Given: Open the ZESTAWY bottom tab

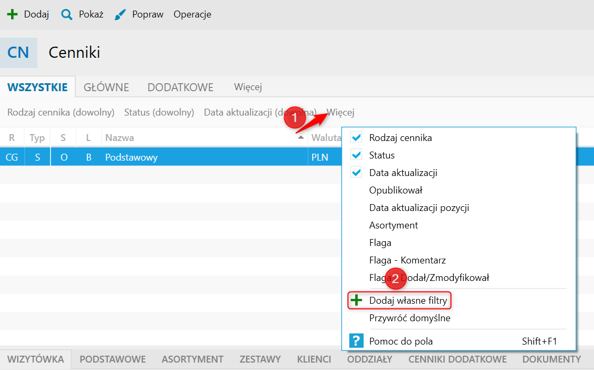Looking at the screenshot, I should point(260,359).
